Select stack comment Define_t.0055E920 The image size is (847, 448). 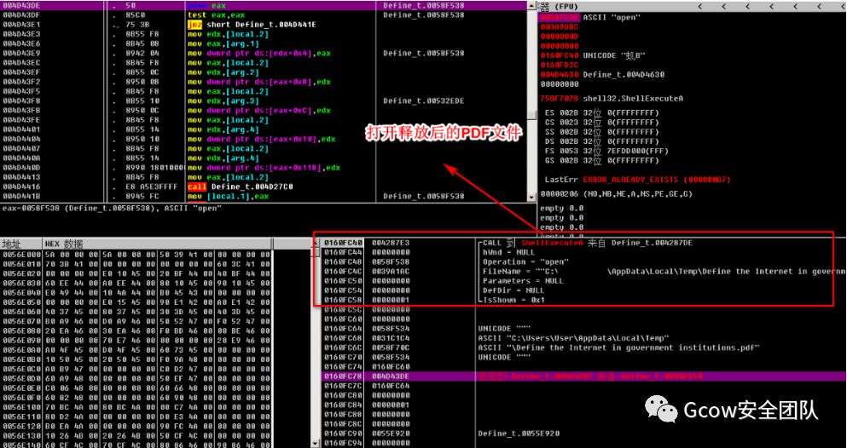[519, 434]
